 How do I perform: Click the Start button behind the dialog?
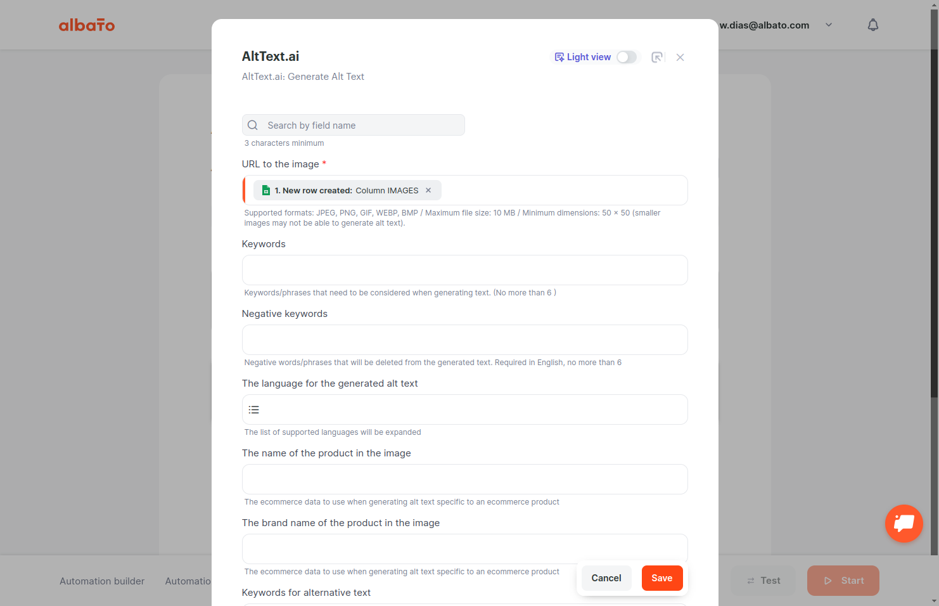843,581
